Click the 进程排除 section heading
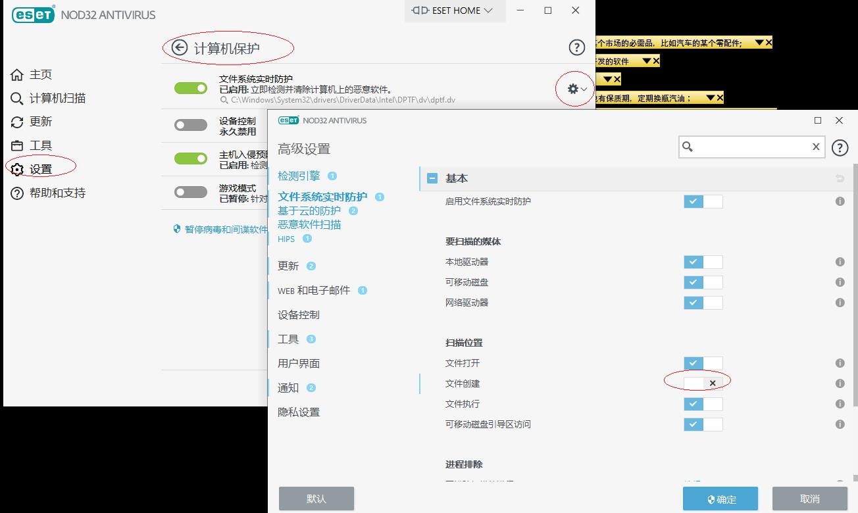This screenshot has width=858, height=513. tap(464, 464)
